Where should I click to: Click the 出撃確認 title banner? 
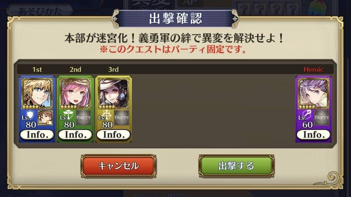(175, 19)
